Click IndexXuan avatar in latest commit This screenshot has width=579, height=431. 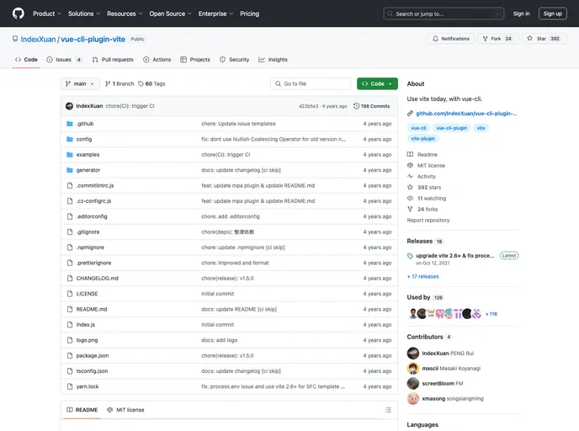point(69,106)
